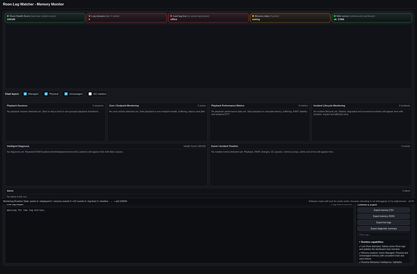Enable the GC markers checkbox
The image size is (417, 274).
click(x=90, y=94)
